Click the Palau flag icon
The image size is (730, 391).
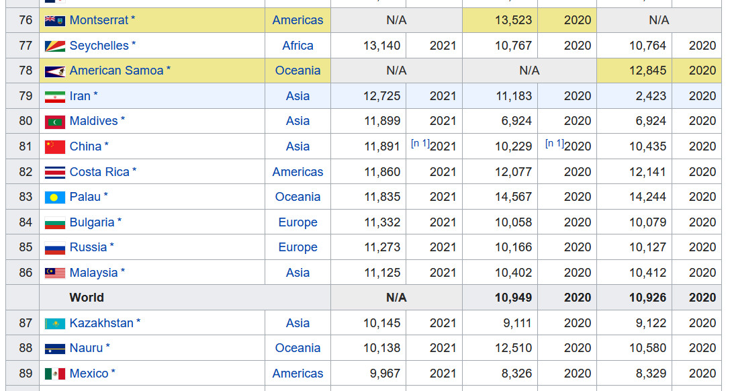pos(54,197)
